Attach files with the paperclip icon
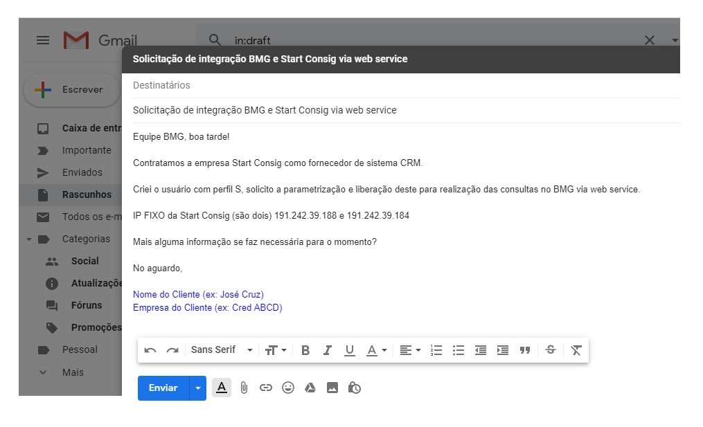Image resolution: width=703 pixels, height=427 pixels. 244,388
